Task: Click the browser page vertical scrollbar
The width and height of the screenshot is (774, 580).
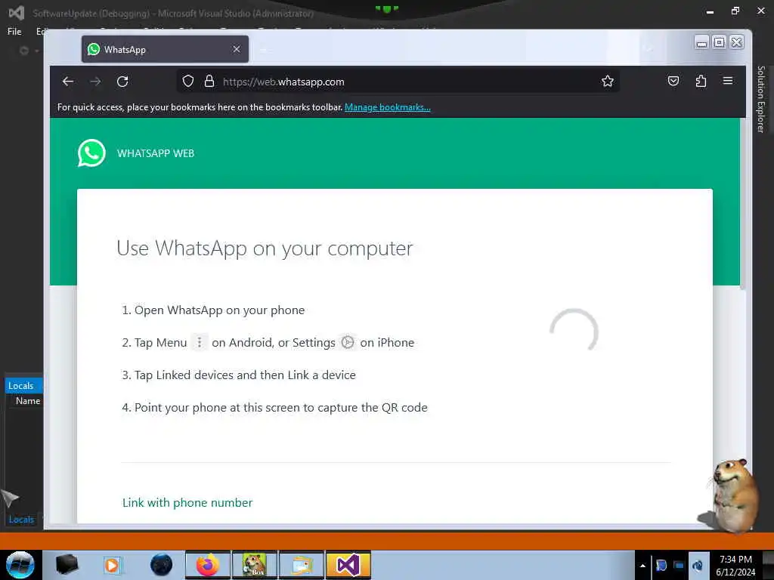Action: [x=742, y=202]
